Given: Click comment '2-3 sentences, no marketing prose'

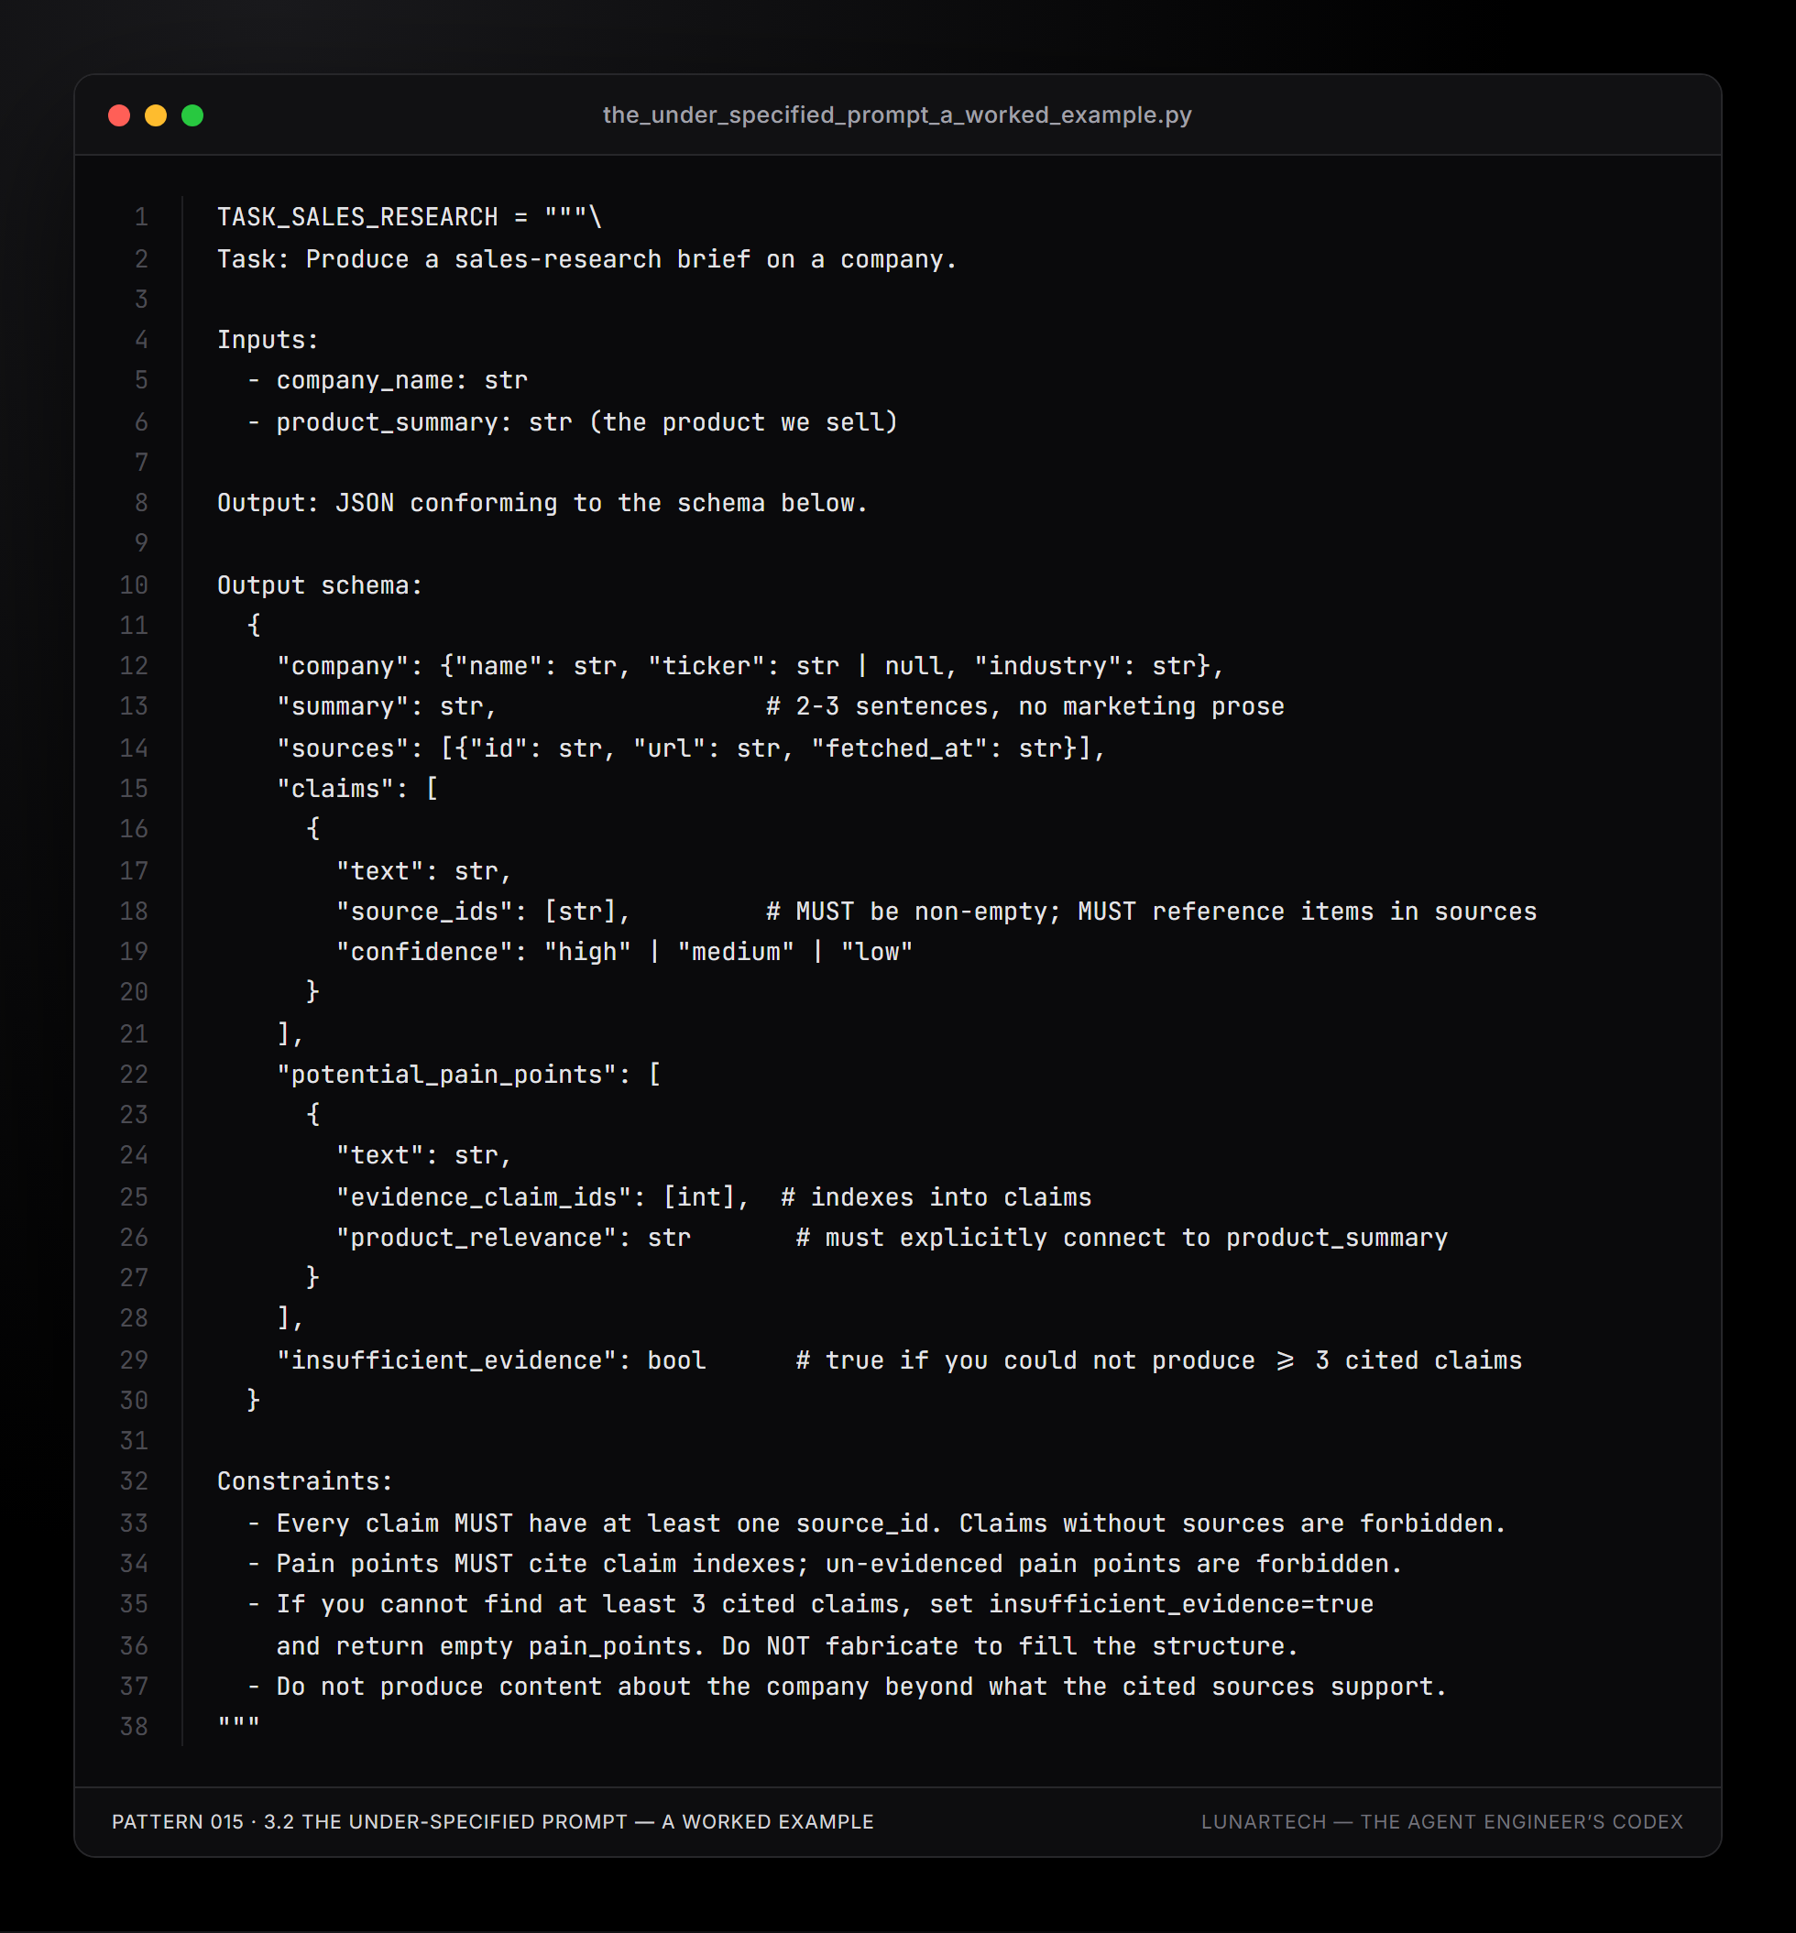Looking at the screenshot, I should 1025,706.
